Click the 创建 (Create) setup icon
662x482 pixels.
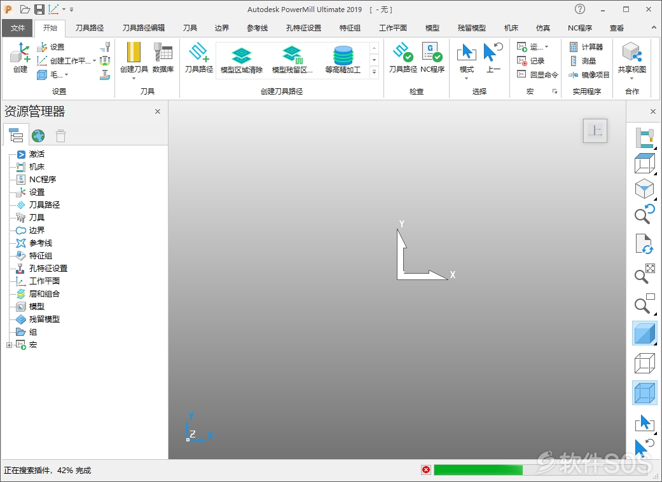tap(20, 57)
